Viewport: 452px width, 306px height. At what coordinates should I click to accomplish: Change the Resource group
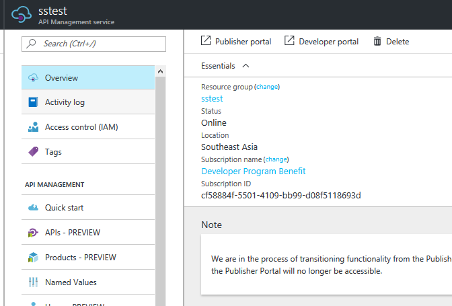tap(267, 87)
